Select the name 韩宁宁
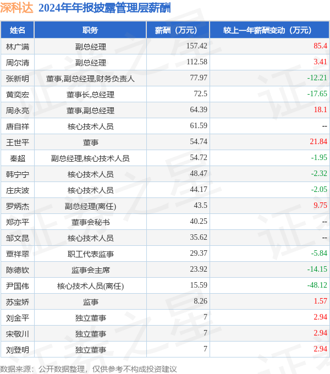Image resolution: width=330 pixels, height=374 pixels. (x=18, y=174)
